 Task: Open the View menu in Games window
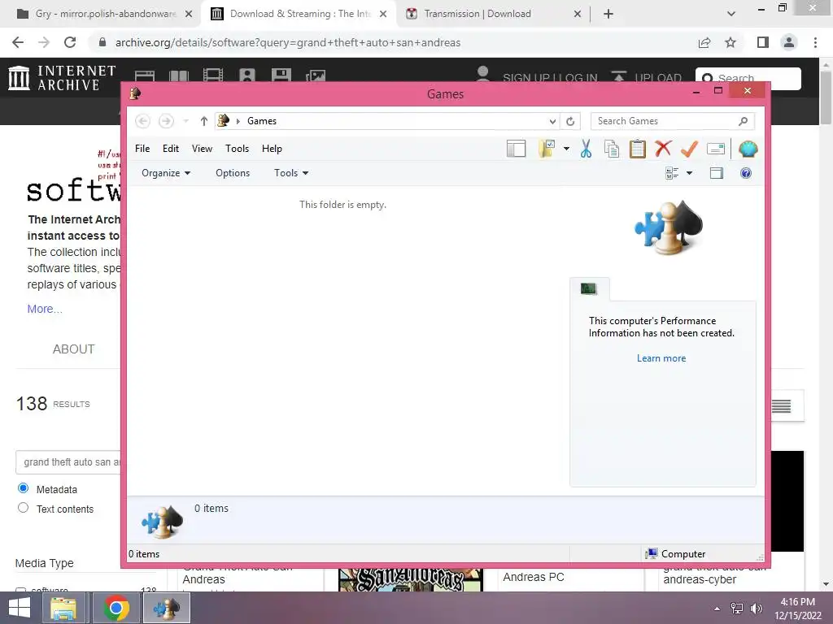[202, 149]
